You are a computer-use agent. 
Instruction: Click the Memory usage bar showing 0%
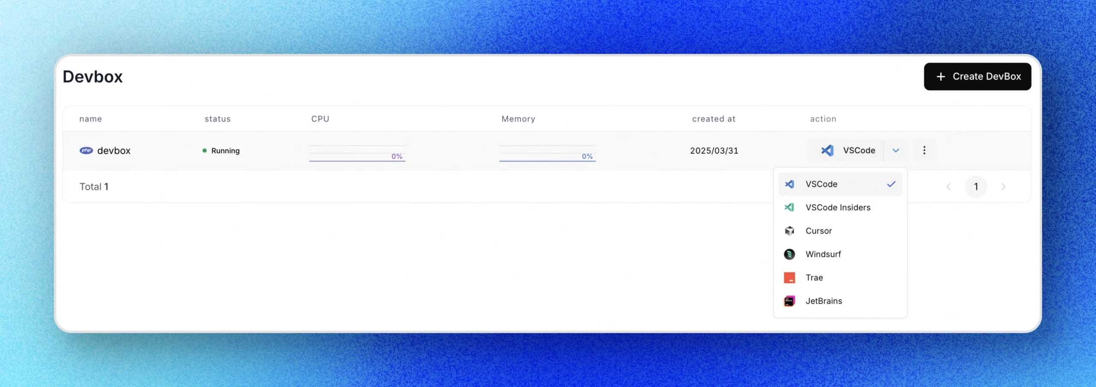coord(548,153)
